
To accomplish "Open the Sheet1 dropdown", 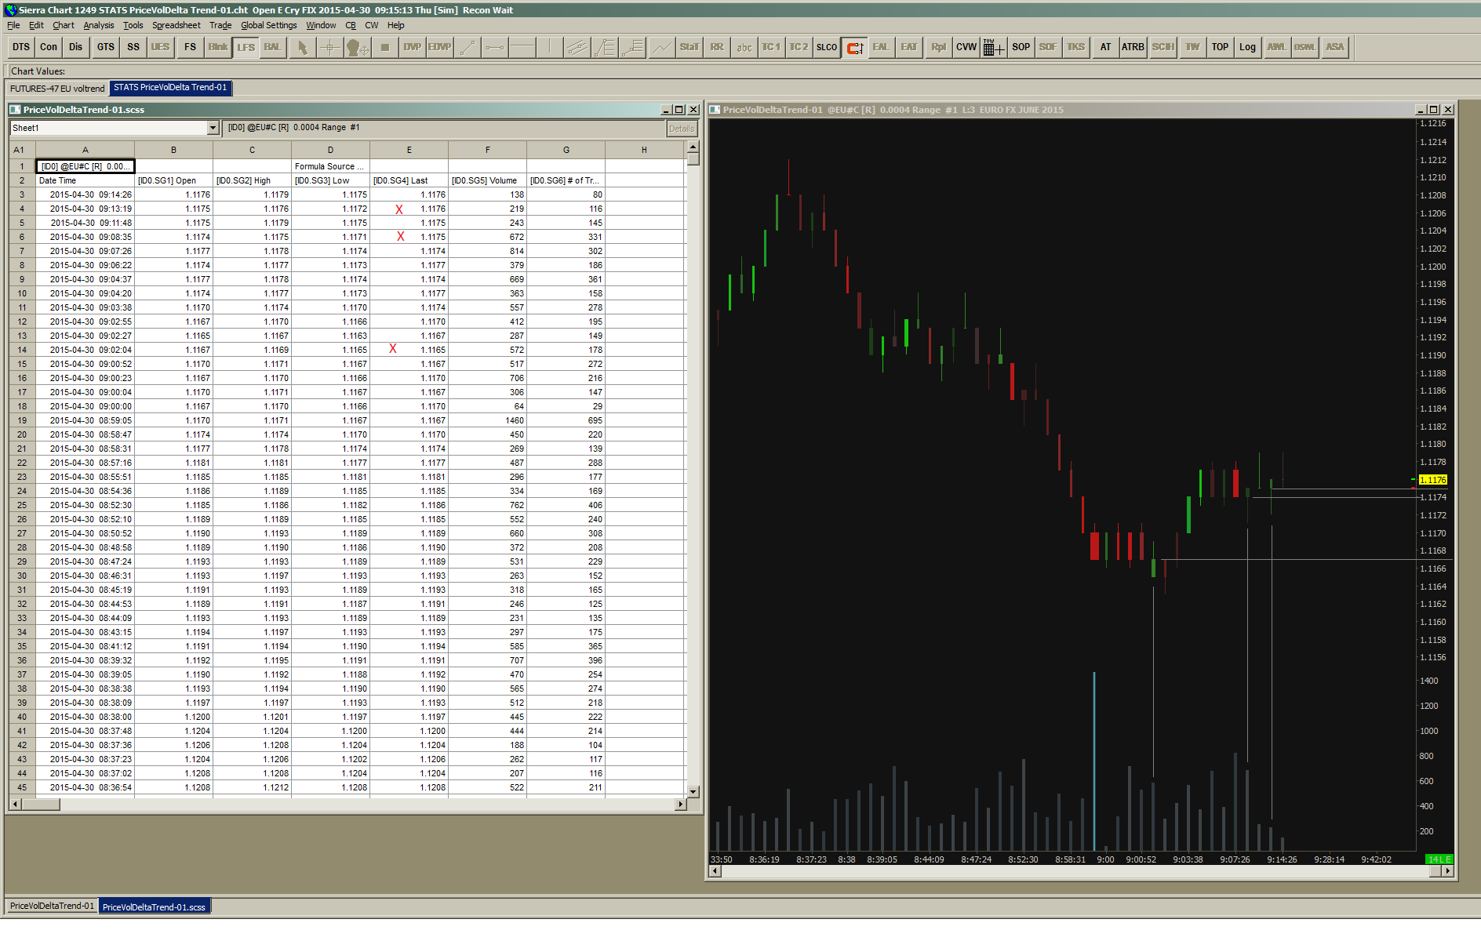I will tap(213, 128).
